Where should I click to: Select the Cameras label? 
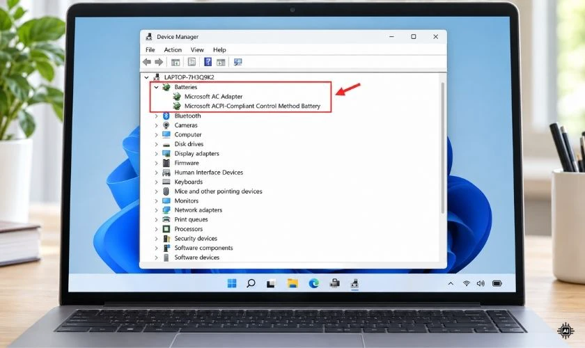[186, 125]
